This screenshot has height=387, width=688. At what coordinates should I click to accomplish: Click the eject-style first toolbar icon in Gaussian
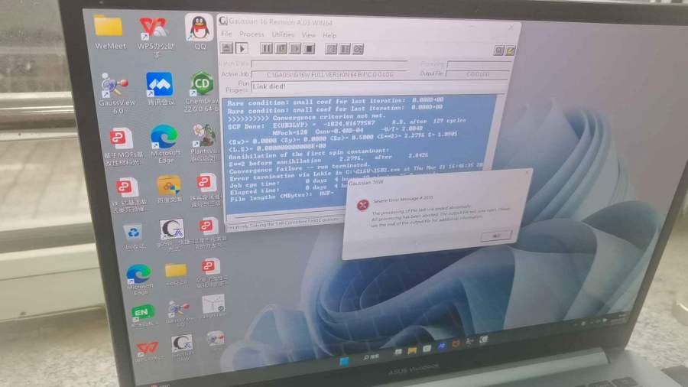[x=227, y=47]
